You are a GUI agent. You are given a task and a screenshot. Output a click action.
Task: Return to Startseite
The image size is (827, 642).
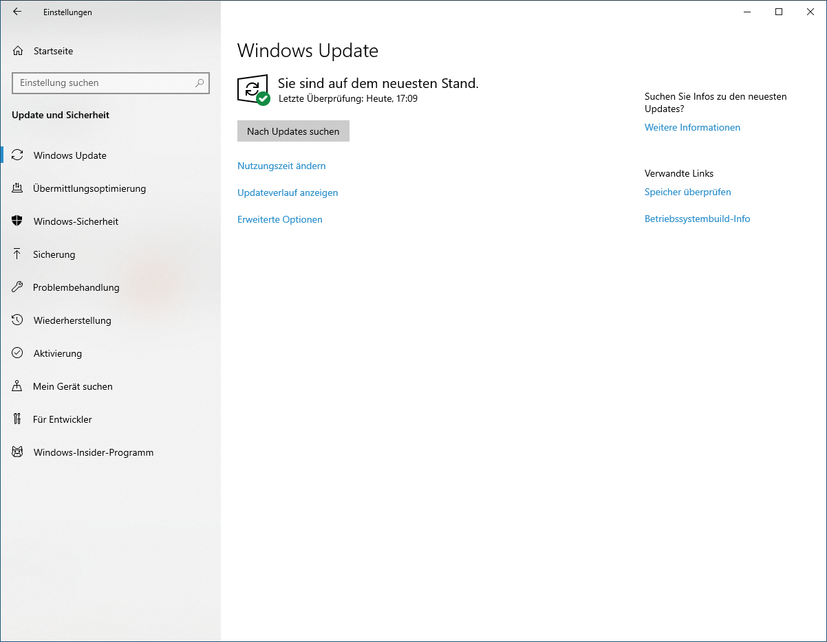(111, 51)
